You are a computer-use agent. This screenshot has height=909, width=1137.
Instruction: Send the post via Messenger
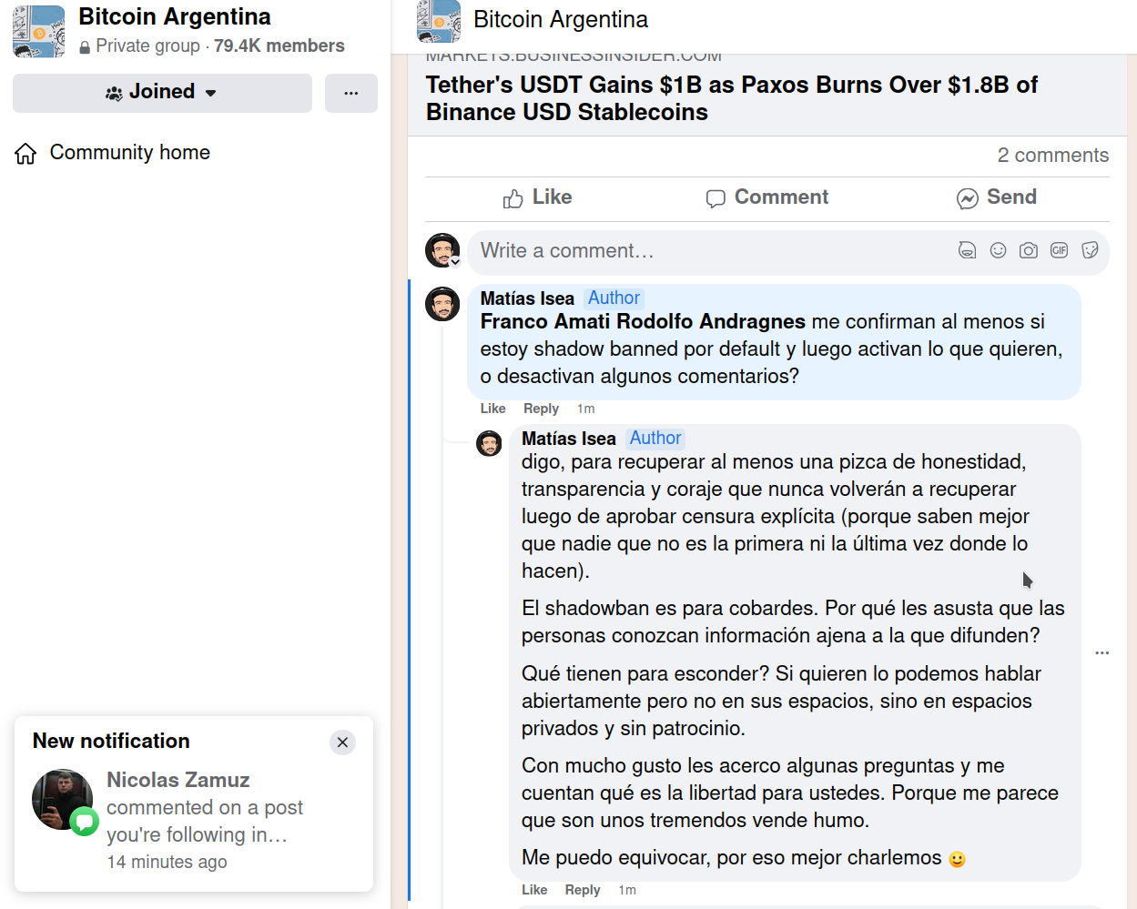coord(997,197)
